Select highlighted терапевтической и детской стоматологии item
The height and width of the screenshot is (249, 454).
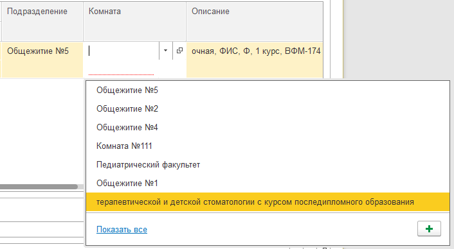(268, 202)
